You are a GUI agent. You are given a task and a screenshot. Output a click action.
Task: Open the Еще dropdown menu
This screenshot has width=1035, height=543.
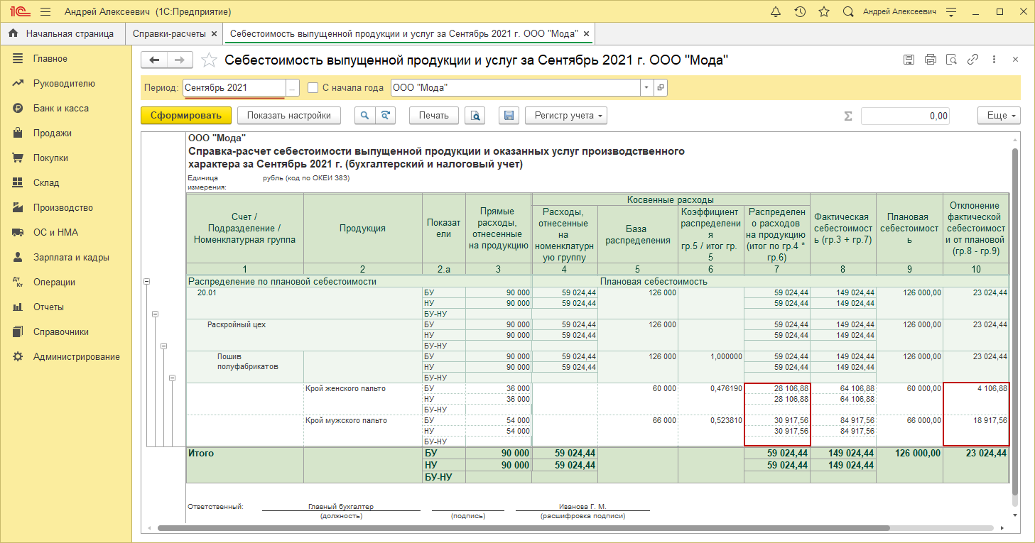tap(999, 116)
